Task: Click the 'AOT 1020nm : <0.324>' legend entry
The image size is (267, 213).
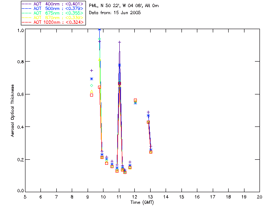Action: coord(53,22)
